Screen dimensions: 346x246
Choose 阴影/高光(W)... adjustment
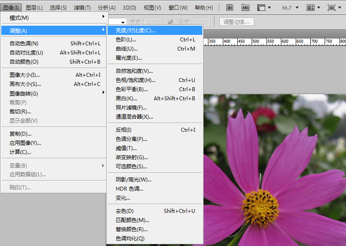(x=134, y=180)
